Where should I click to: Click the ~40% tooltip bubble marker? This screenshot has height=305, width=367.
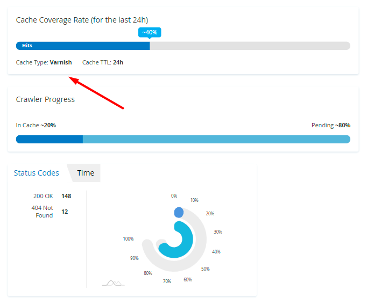[150, 32]
